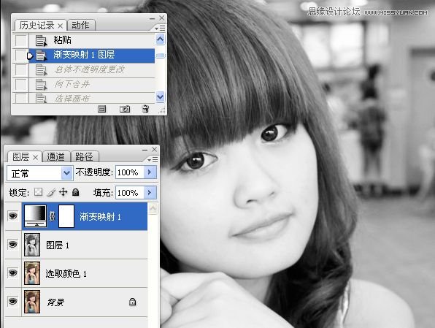This screenshot has height=328, width=435.
Task: Hide the 图层 1 layer
Action: (12, 245)
